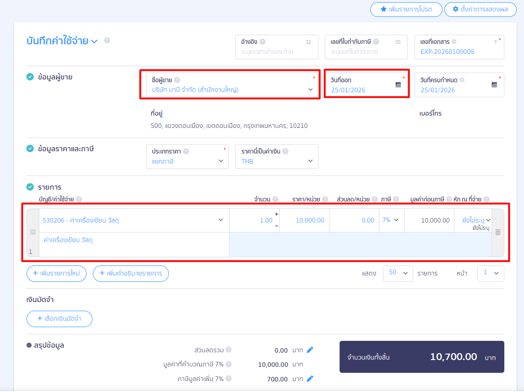Click help icon next to บัญชี/ค่าใช้จ่าย

pos(79,199)
